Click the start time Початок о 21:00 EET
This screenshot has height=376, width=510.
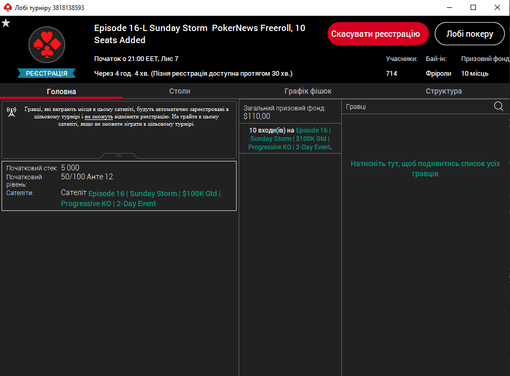pyautogui.click(x=136, y=59)
